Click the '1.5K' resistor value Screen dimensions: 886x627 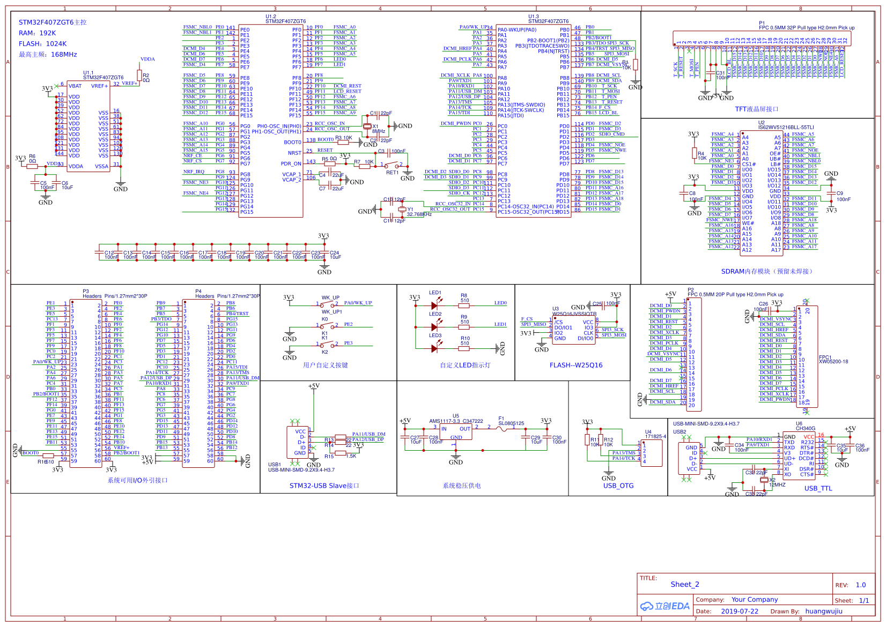click(x=351, y=456)
